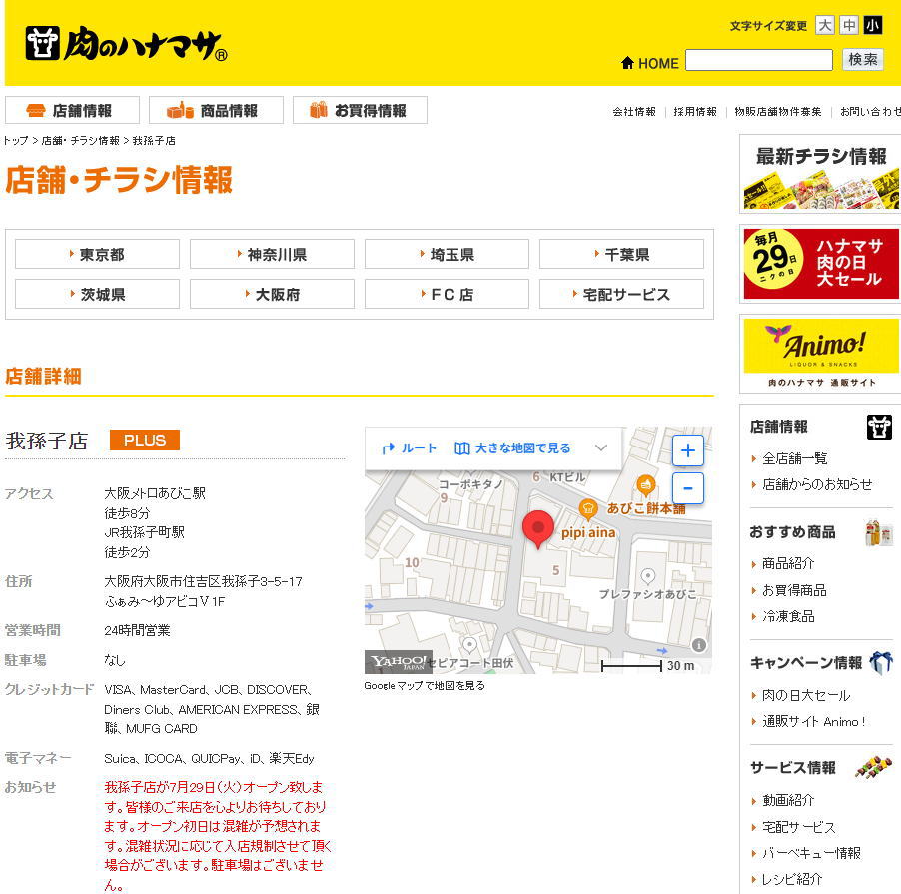Click the ルート route arrow icon
Image resolution: width=901 pixels, height=894 pixels.
pyautogui.click(x=389, y=448)
